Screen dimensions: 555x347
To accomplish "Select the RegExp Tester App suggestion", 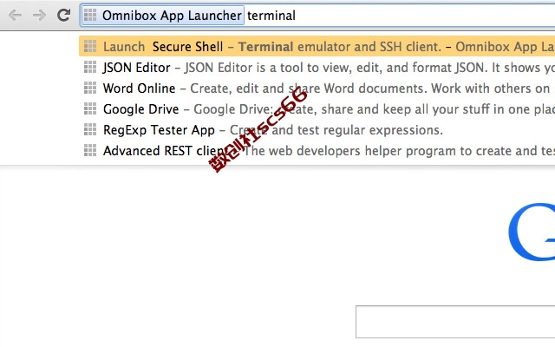I will pyautogui.click(x=317, y=130).
